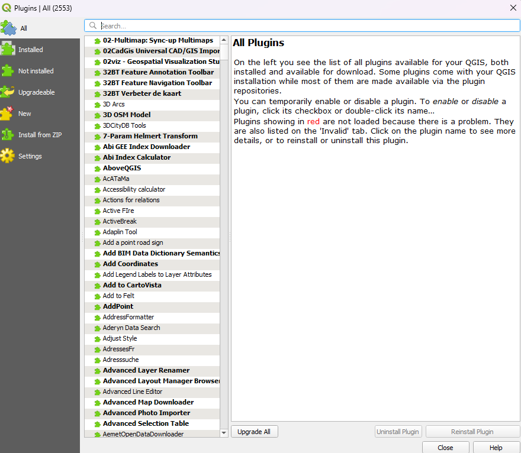
Task: Click the plugin icon beside 3D Arcs
Action: point(97,105)
